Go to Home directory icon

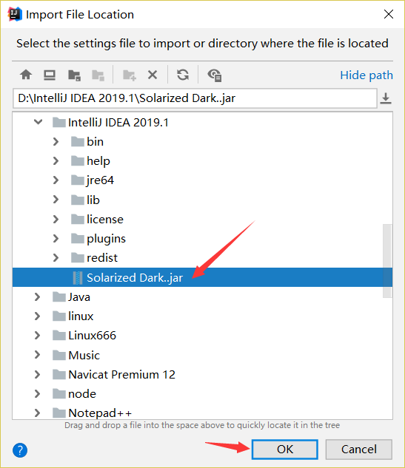click(26, 75)
